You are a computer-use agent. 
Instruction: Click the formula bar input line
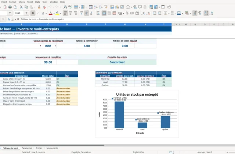pyautogui.click(x=127, y=19)
